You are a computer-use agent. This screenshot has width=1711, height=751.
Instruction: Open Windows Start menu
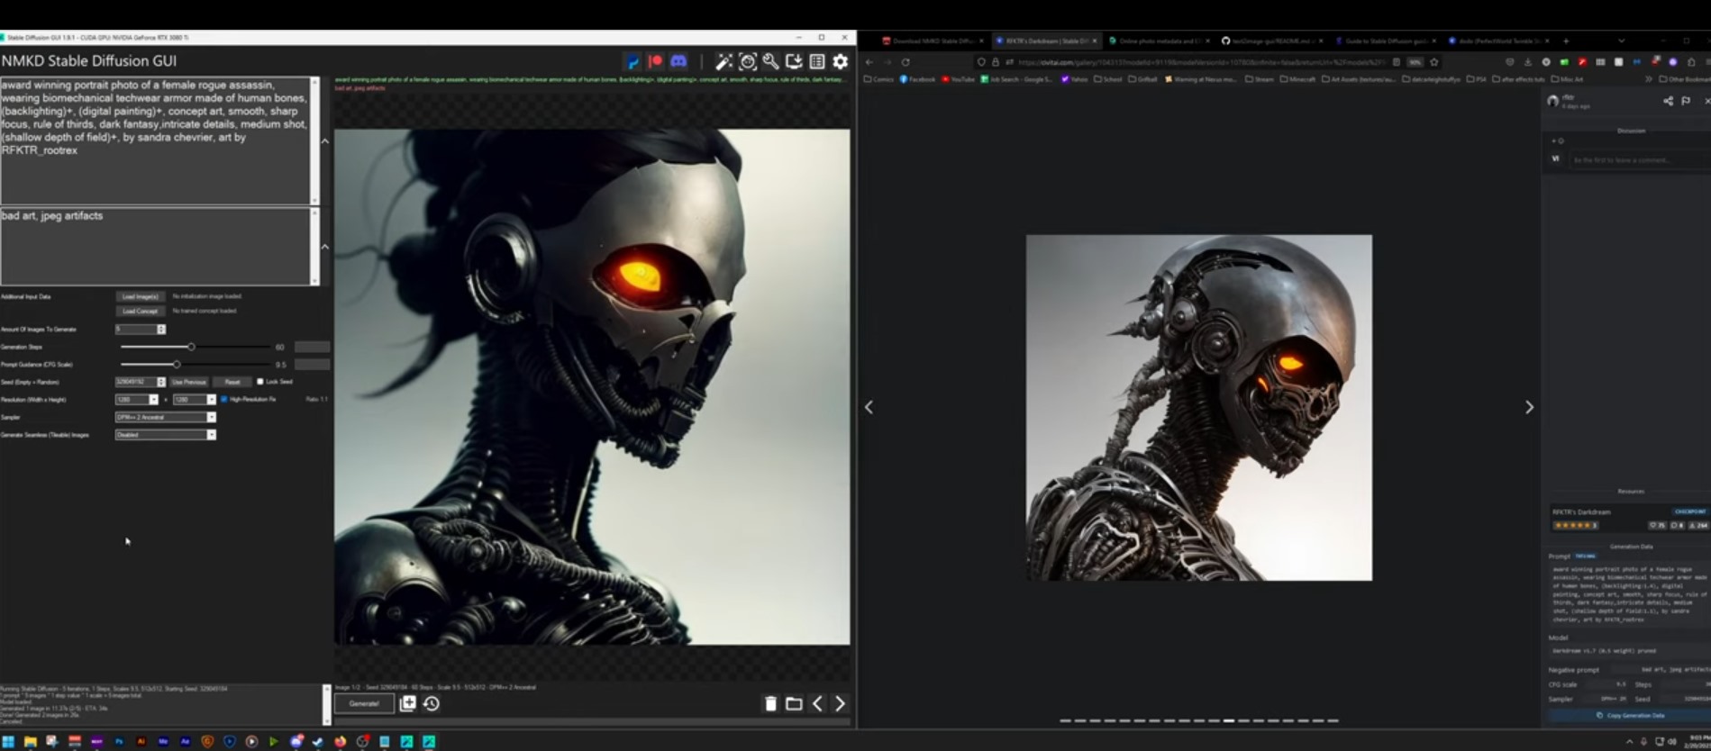pyautogui.click(x=8, y=742)
